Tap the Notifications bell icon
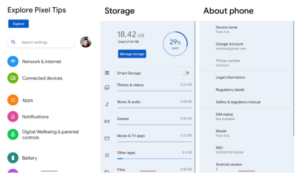Screen dimensions: 302x179 (x=13, y=117)
